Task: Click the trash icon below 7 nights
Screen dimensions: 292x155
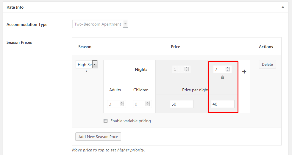Action: (222, 78)
